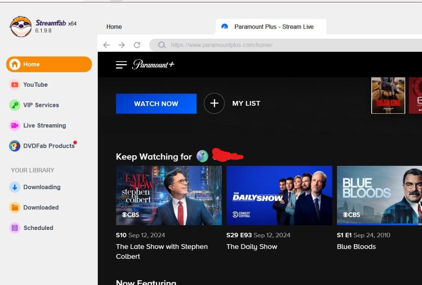Click the Paramount+ logo

point(153,64)
